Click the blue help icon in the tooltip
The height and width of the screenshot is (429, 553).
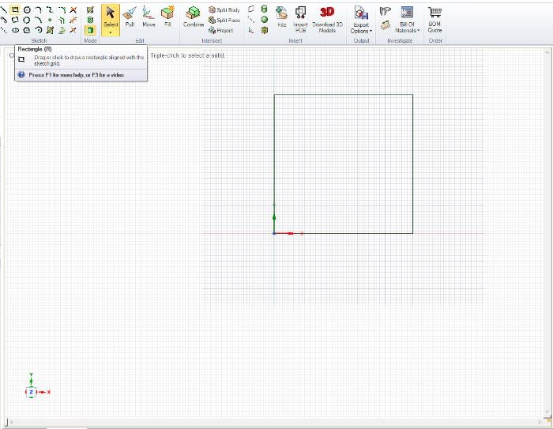click(x=21, y=75)
